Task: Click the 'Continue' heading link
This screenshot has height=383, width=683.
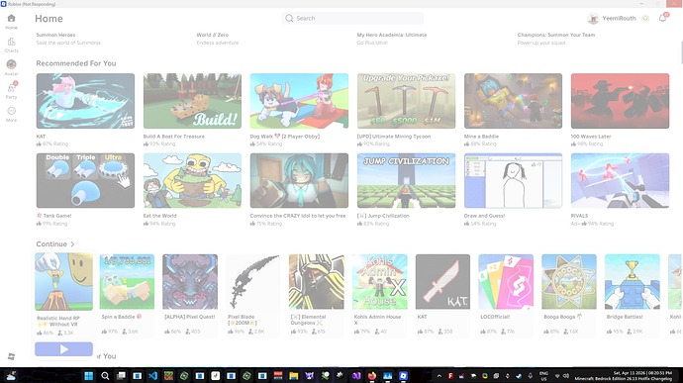Action: coord(51,244)
